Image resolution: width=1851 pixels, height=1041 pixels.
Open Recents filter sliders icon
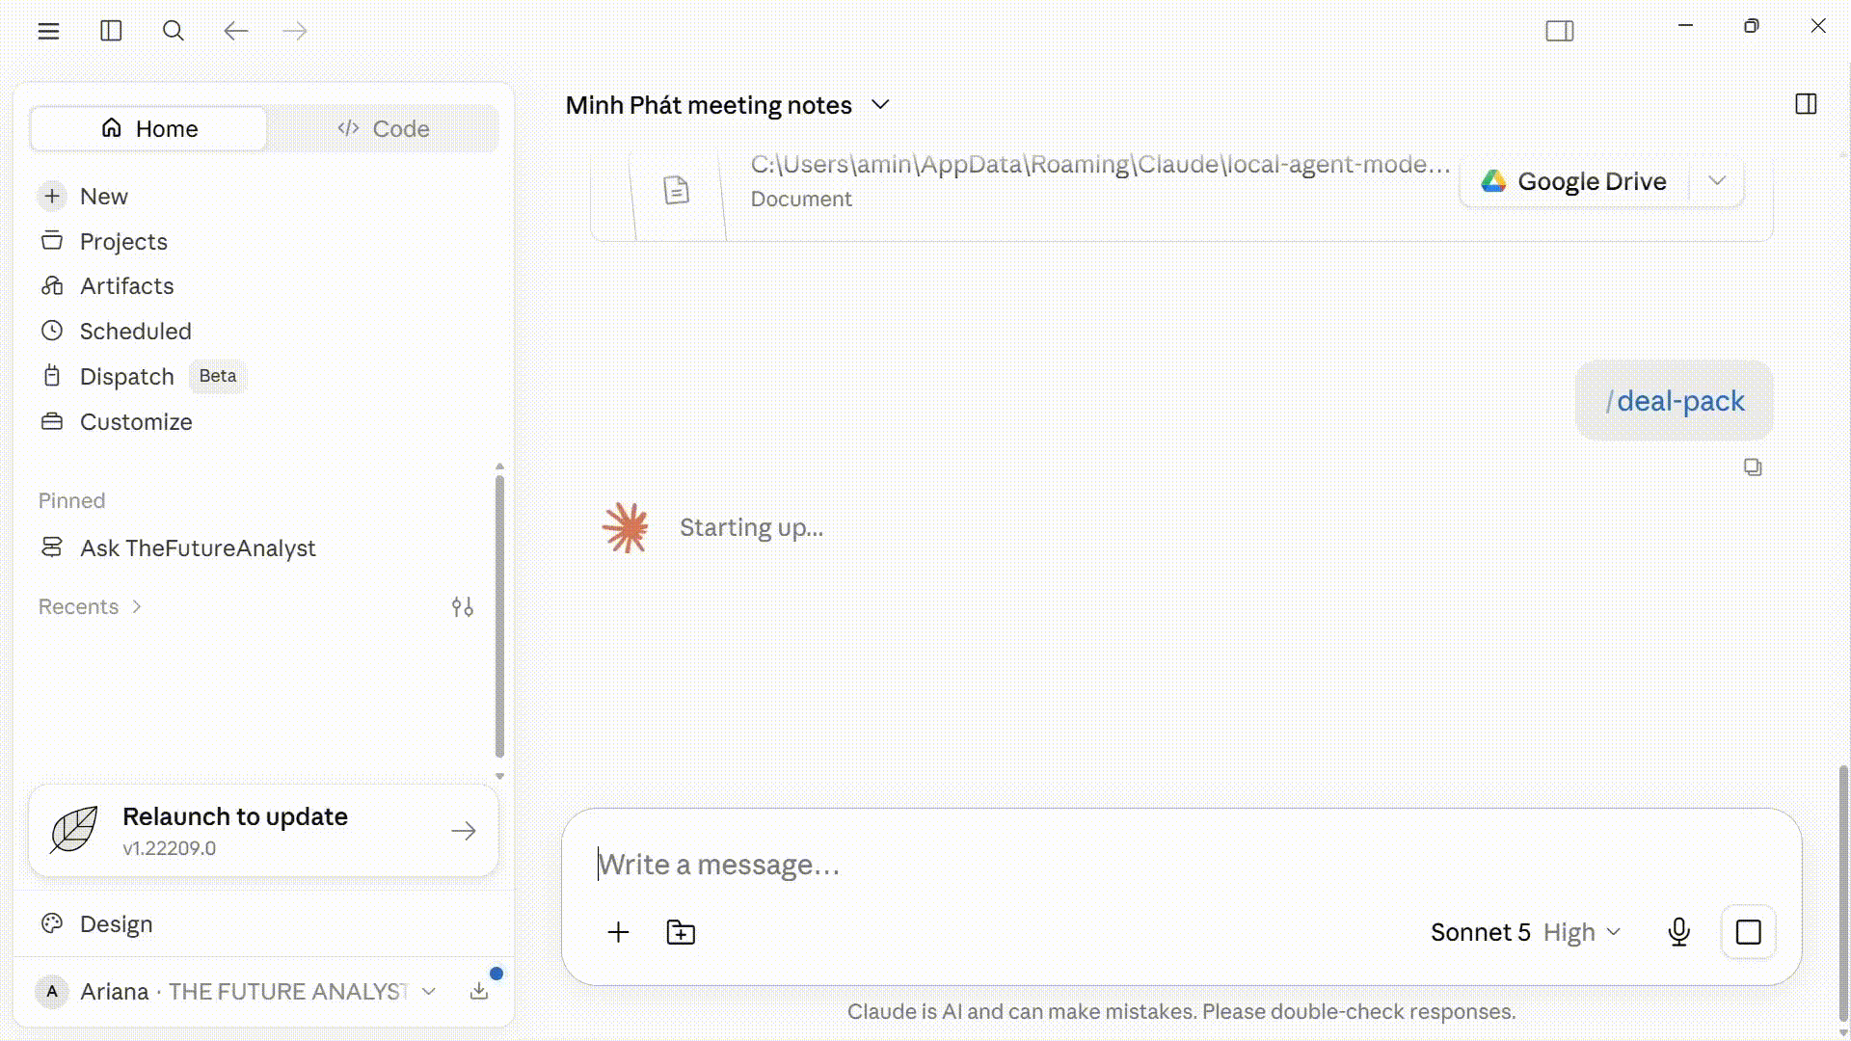coord(463,606)
